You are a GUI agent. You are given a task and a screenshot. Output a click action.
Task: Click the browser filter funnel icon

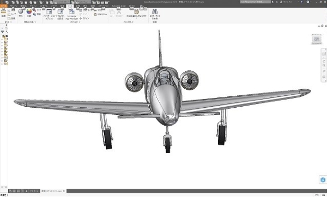3,32
